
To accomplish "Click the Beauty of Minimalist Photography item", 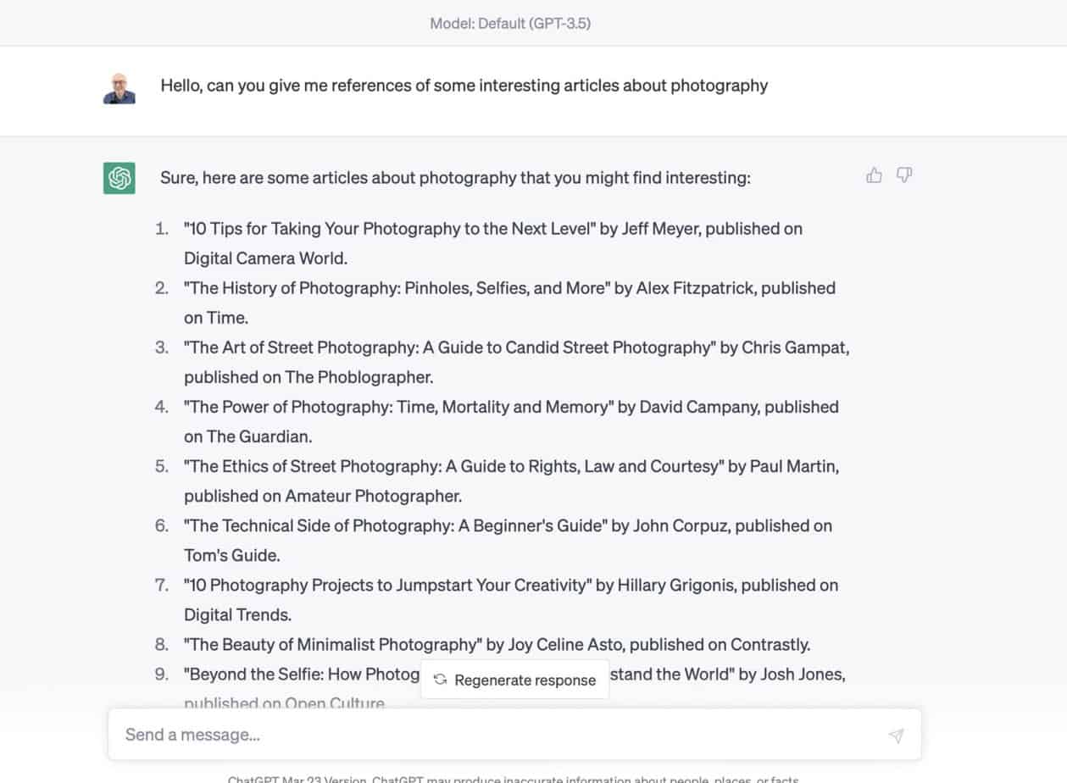I will tap(497, 644).
